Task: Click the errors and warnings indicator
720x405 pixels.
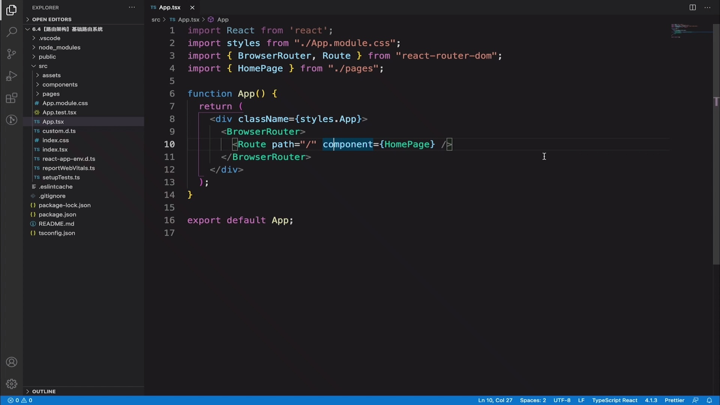Action: 21,400
